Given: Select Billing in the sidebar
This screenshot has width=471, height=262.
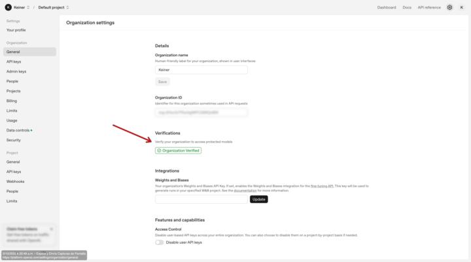Looking at the screenshot, I should coord(12,101).
